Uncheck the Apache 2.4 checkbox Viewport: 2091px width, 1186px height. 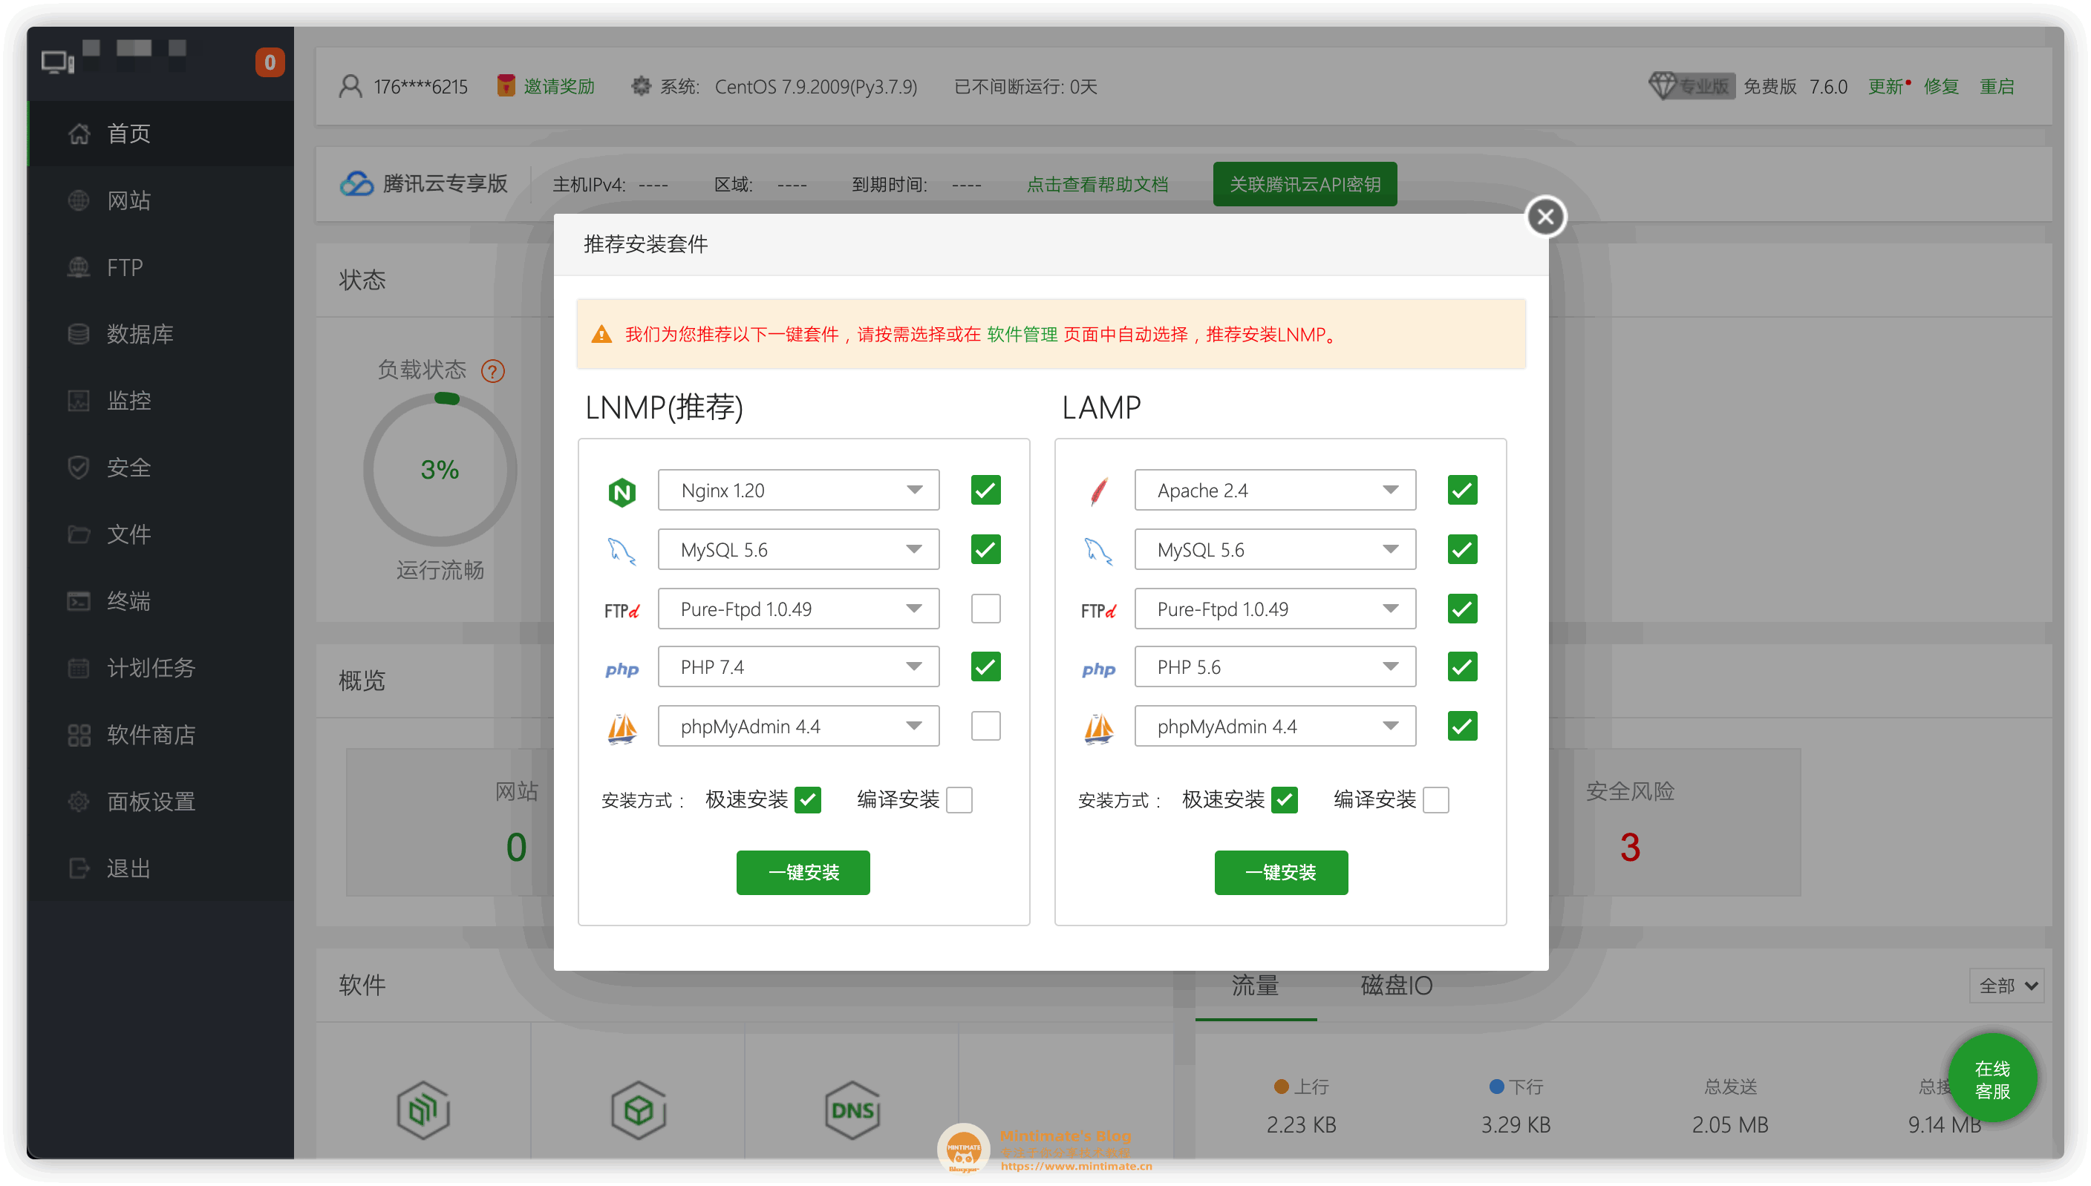click(x=1462, y=491)
